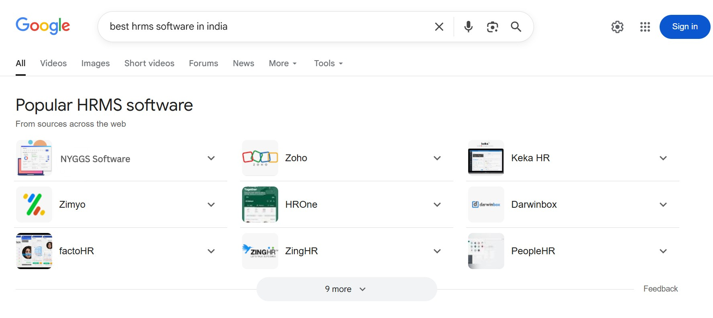
Task: Click into the search input field
Action: (265, 26)
